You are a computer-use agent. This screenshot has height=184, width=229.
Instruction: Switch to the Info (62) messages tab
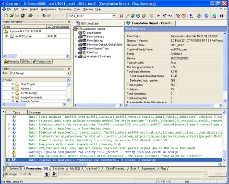[x=75, y=169]
